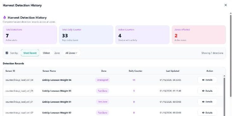Screen dimensions: 232x116
Task: Close the Harvest Detection History dialog
Action: coord(225,5)
